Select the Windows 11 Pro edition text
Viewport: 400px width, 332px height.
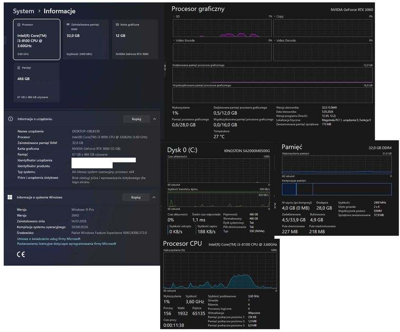point(83,210)
